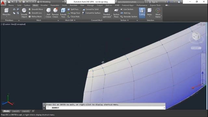Click the Plot (printer) icon in quick access toolbar
Screen dimensions: 208x117
tap(24, 2)
